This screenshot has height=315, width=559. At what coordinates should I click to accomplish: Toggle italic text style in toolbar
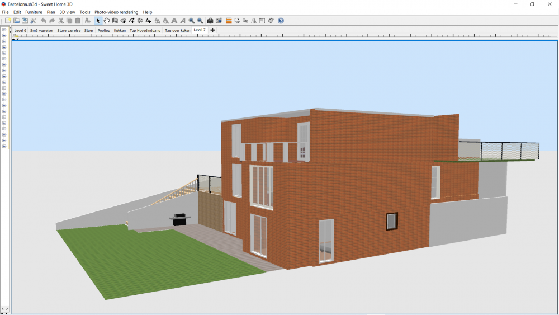[183, 21]
